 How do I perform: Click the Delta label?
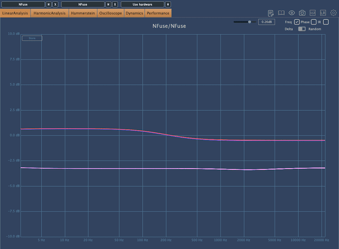click(289, 29)
